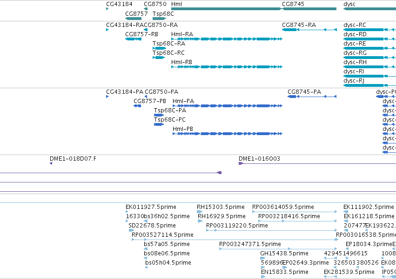Click the RP003119220.5prime EST label
Viewport: 396px width, 279px height.
[237, 226]
